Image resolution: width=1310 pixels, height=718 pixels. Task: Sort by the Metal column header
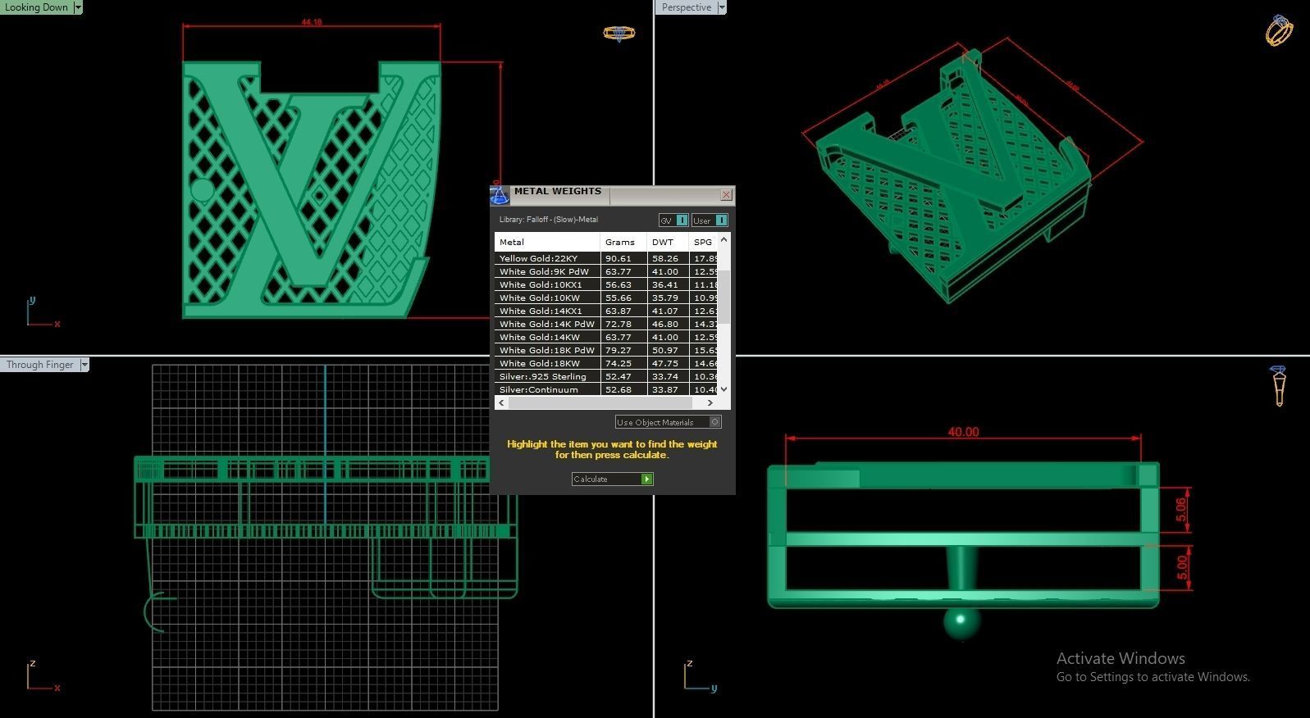[x=547, y=242]
